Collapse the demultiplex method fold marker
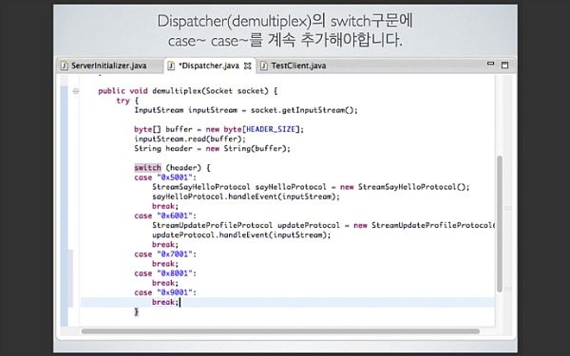Image resolution: width=570 pixels, height=356 pixels. coord(76,91)
